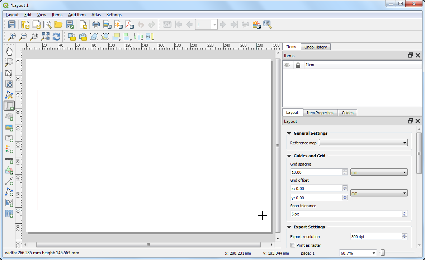Open the Add Item menu
425x260 pixels.
[77, 15]
